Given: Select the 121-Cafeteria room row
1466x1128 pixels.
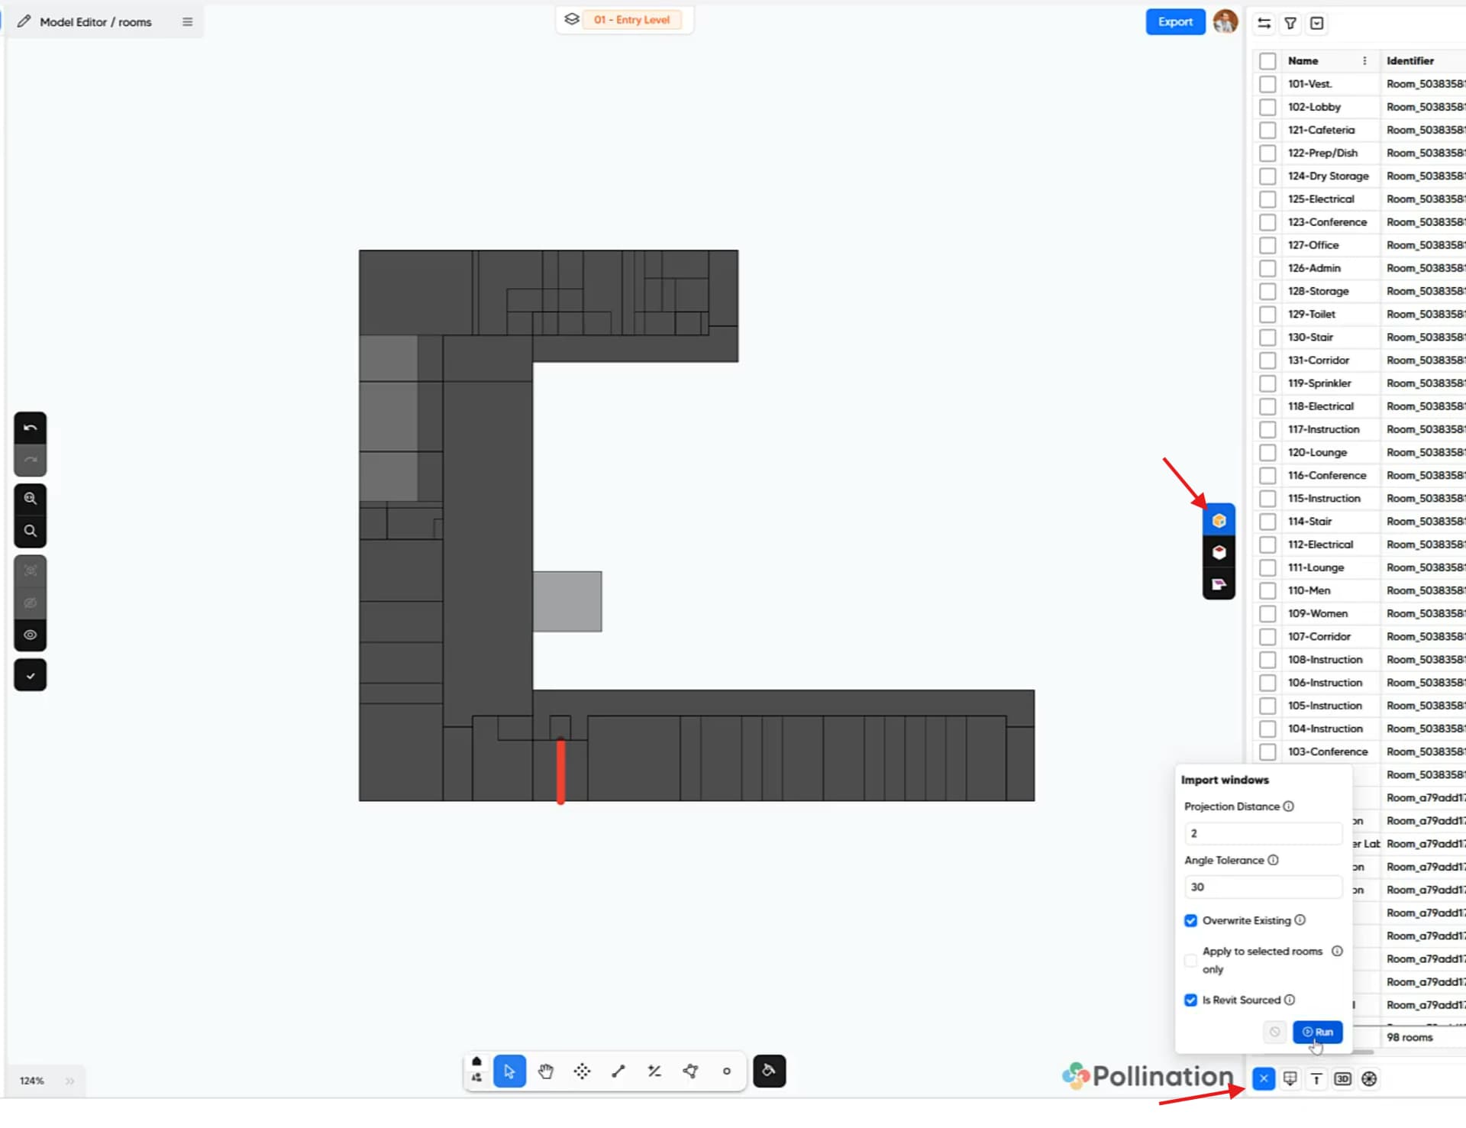Looking at the screenshot, I should click(x=1321, y=130).
